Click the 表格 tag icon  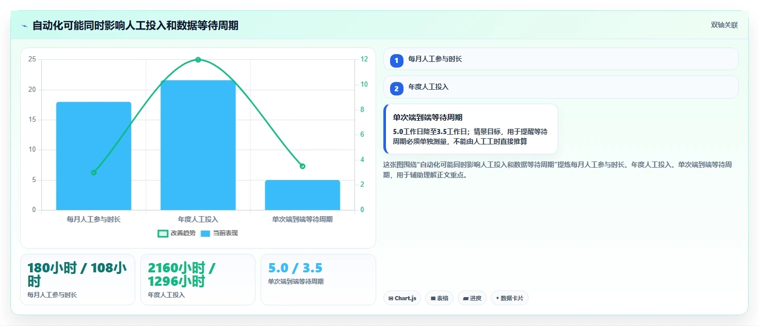(433, 299)
